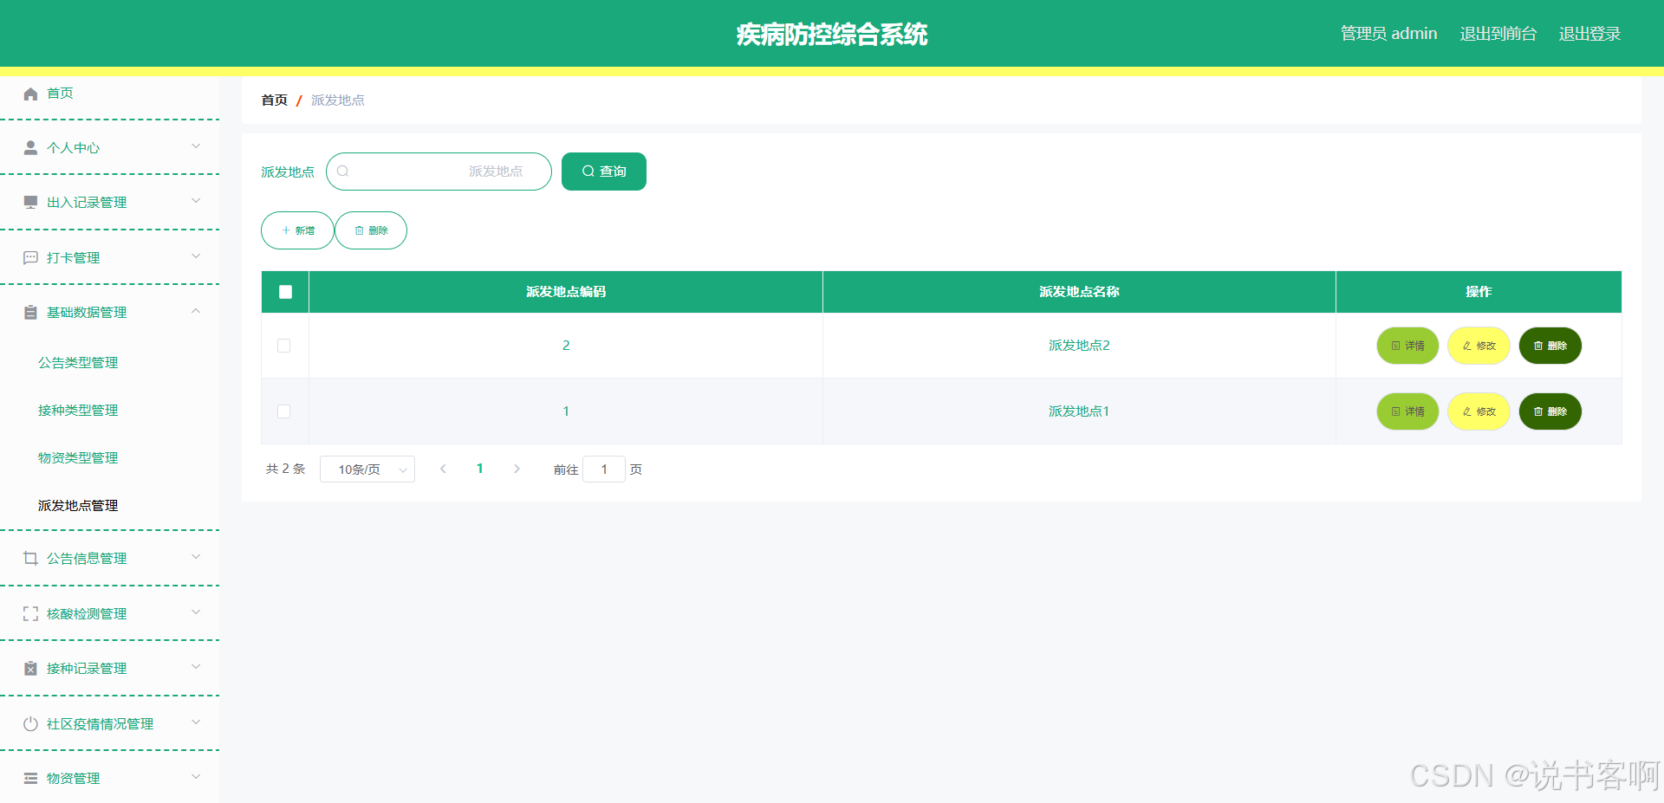Screen dimensions: 1664x803
Task: Click the toolbar 删除 button beside 新增
Action: point(371,230)
